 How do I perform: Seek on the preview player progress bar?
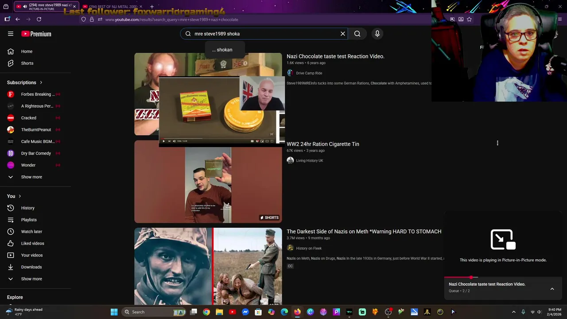[x=217, y=138]
